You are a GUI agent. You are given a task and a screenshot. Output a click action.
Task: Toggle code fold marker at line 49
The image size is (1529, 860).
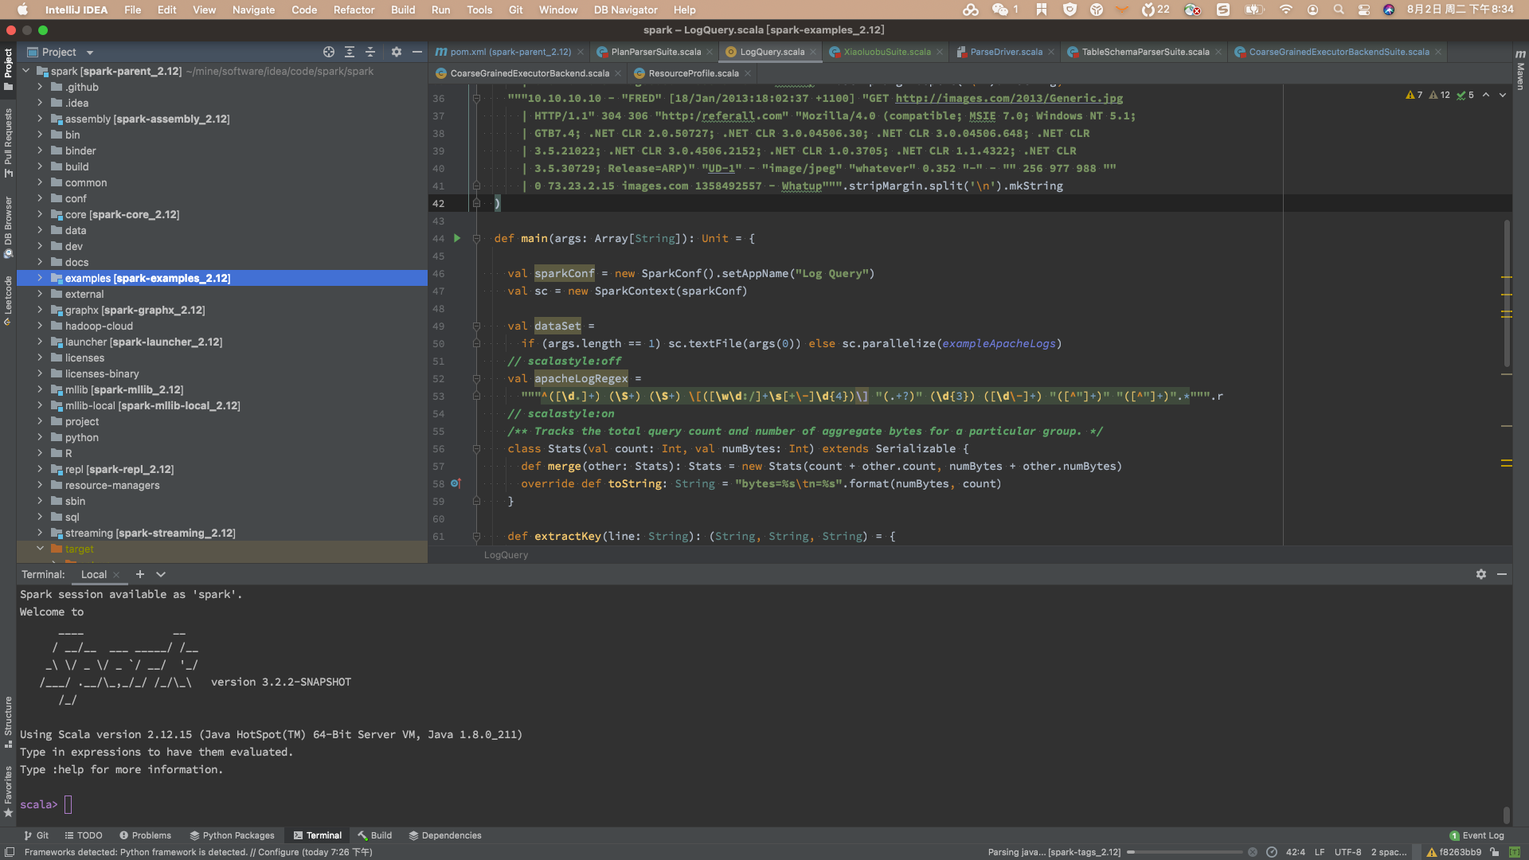[x=476, y=326]
